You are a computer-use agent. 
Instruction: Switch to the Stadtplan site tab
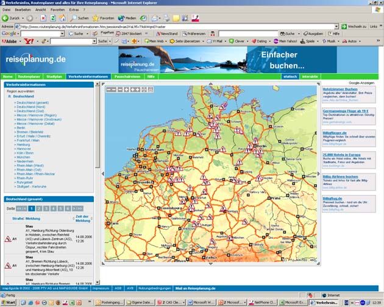coord(54,77)
